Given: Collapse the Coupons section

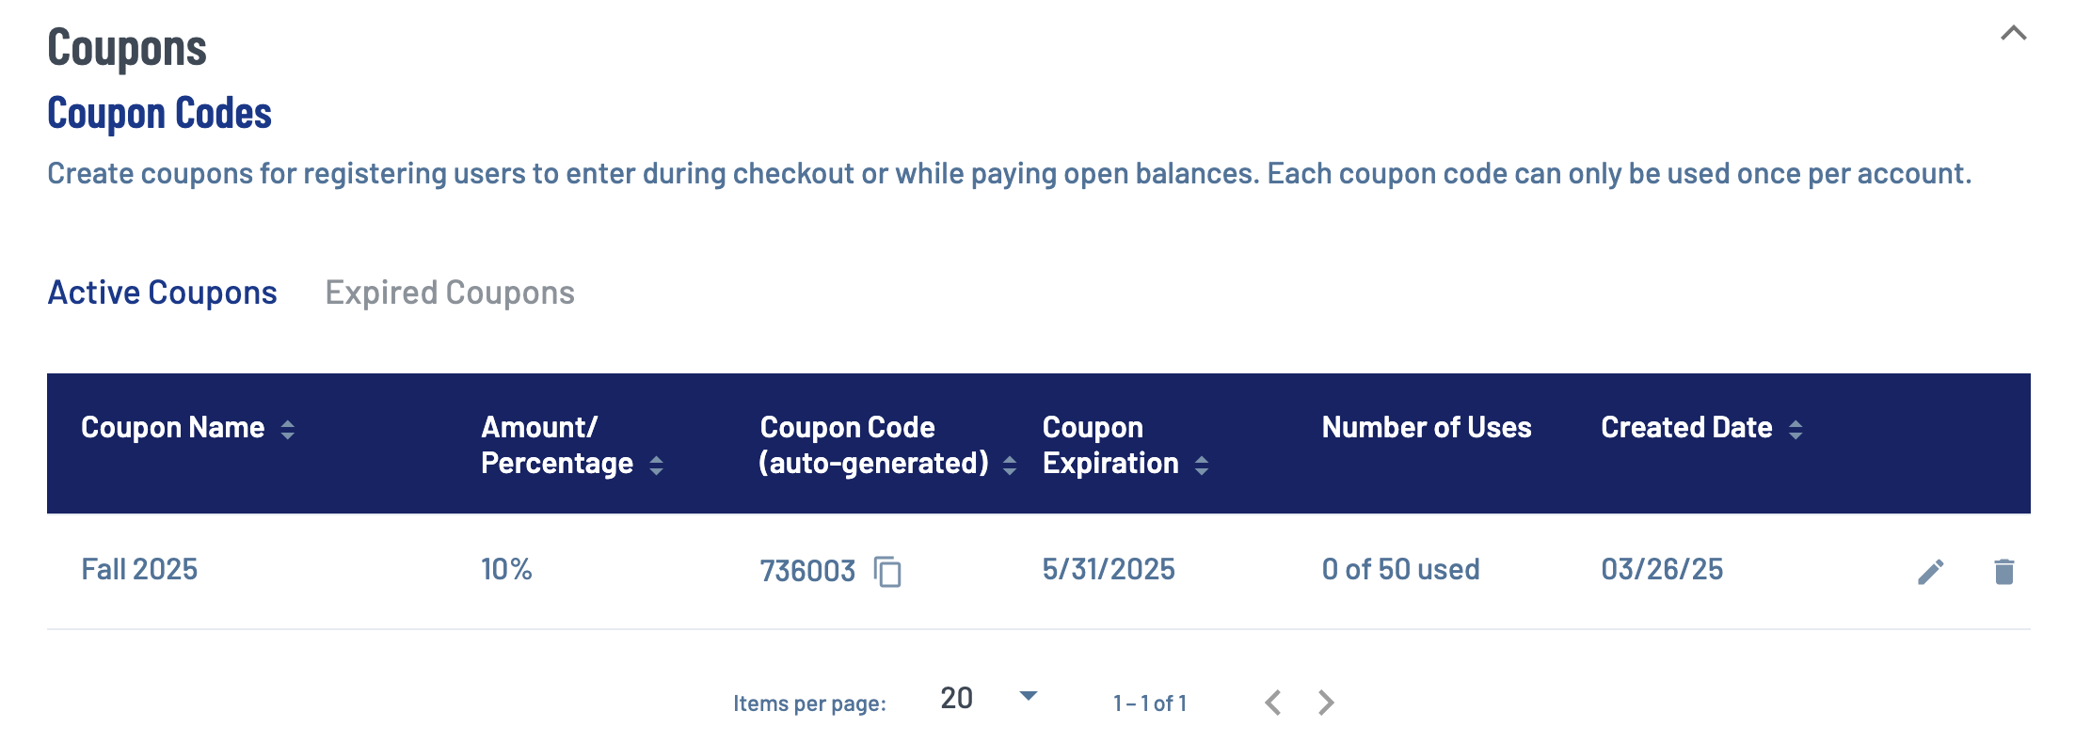Looking at the screenshot, I should 2013,34.
